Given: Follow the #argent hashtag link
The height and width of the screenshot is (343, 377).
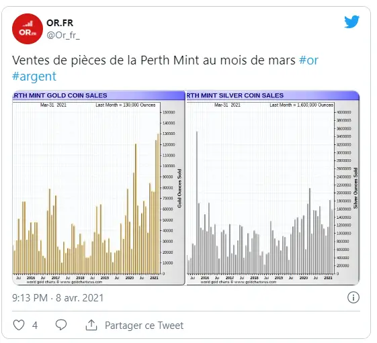Looking at the screenshot, I should 34,77.
